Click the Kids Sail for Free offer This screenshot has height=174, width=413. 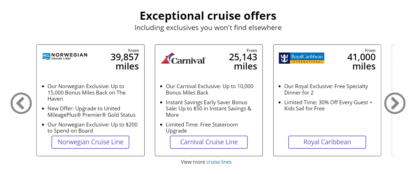[x=328, y=105]
